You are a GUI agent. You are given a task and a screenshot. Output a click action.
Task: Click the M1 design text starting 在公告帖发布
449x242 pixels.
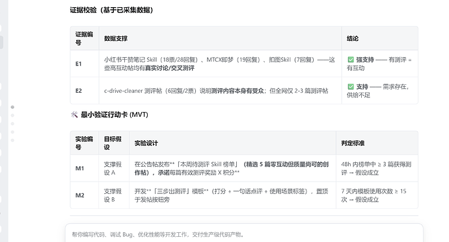(232, 169)
